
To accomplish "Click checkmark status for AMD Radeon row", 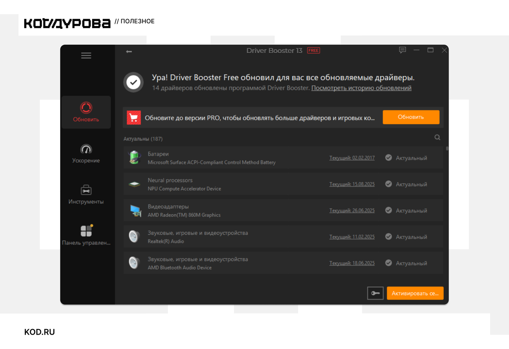I will (388, 210).
